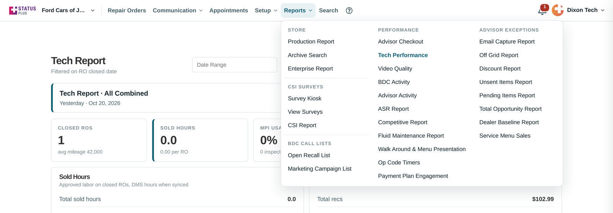Click the Status Plus logo
Viewport: 613px width, 213px height.
23,10
